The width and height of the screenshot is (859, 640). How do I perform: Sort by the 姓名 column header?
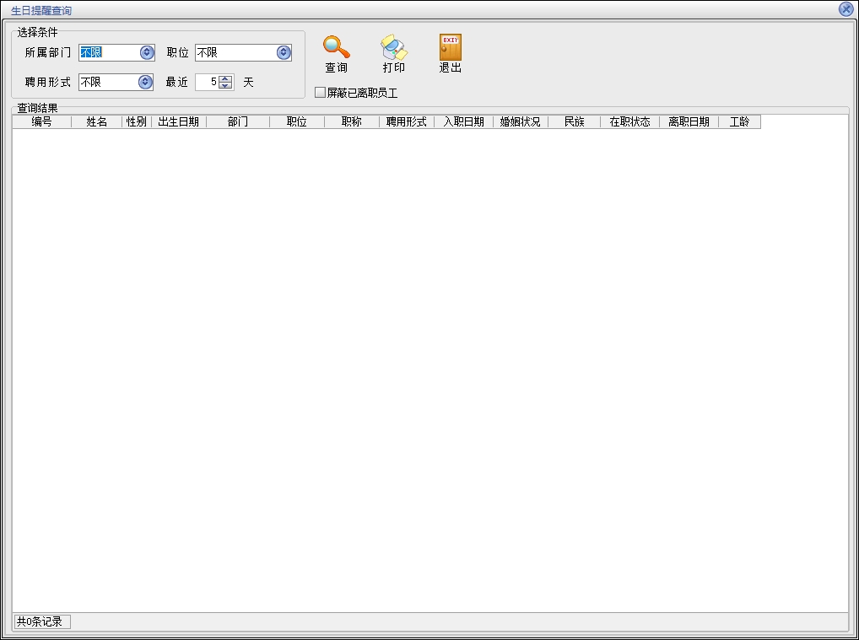click(96, 122)
